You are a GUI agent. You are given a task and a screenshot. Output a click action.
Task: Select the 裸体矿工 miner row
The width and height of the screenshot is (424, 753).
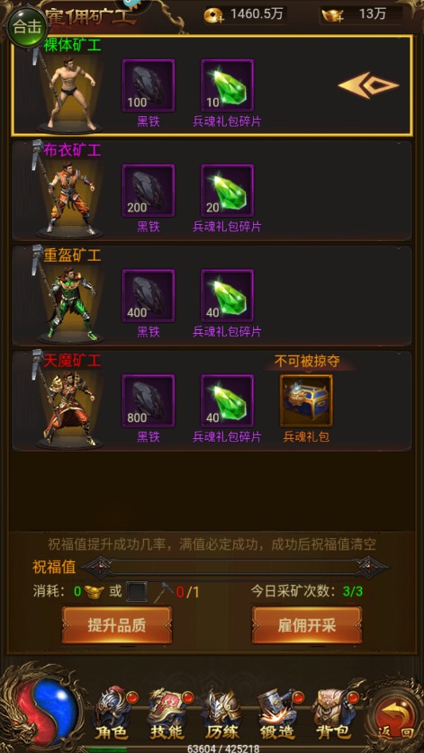pos(212,85)
